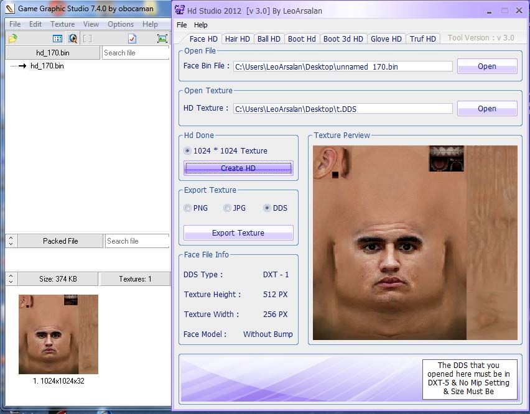
Task: Click the document checkmark toolbar icon
Action: pyautogui.click(x=132, y=39)
